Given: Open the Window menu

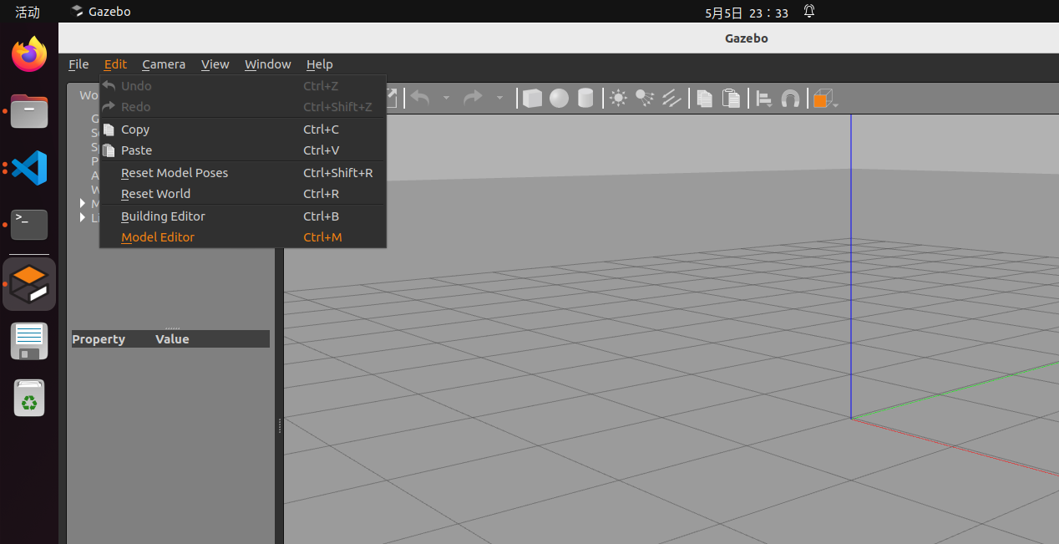Looking at the screenshot, I should pos(267,64).
